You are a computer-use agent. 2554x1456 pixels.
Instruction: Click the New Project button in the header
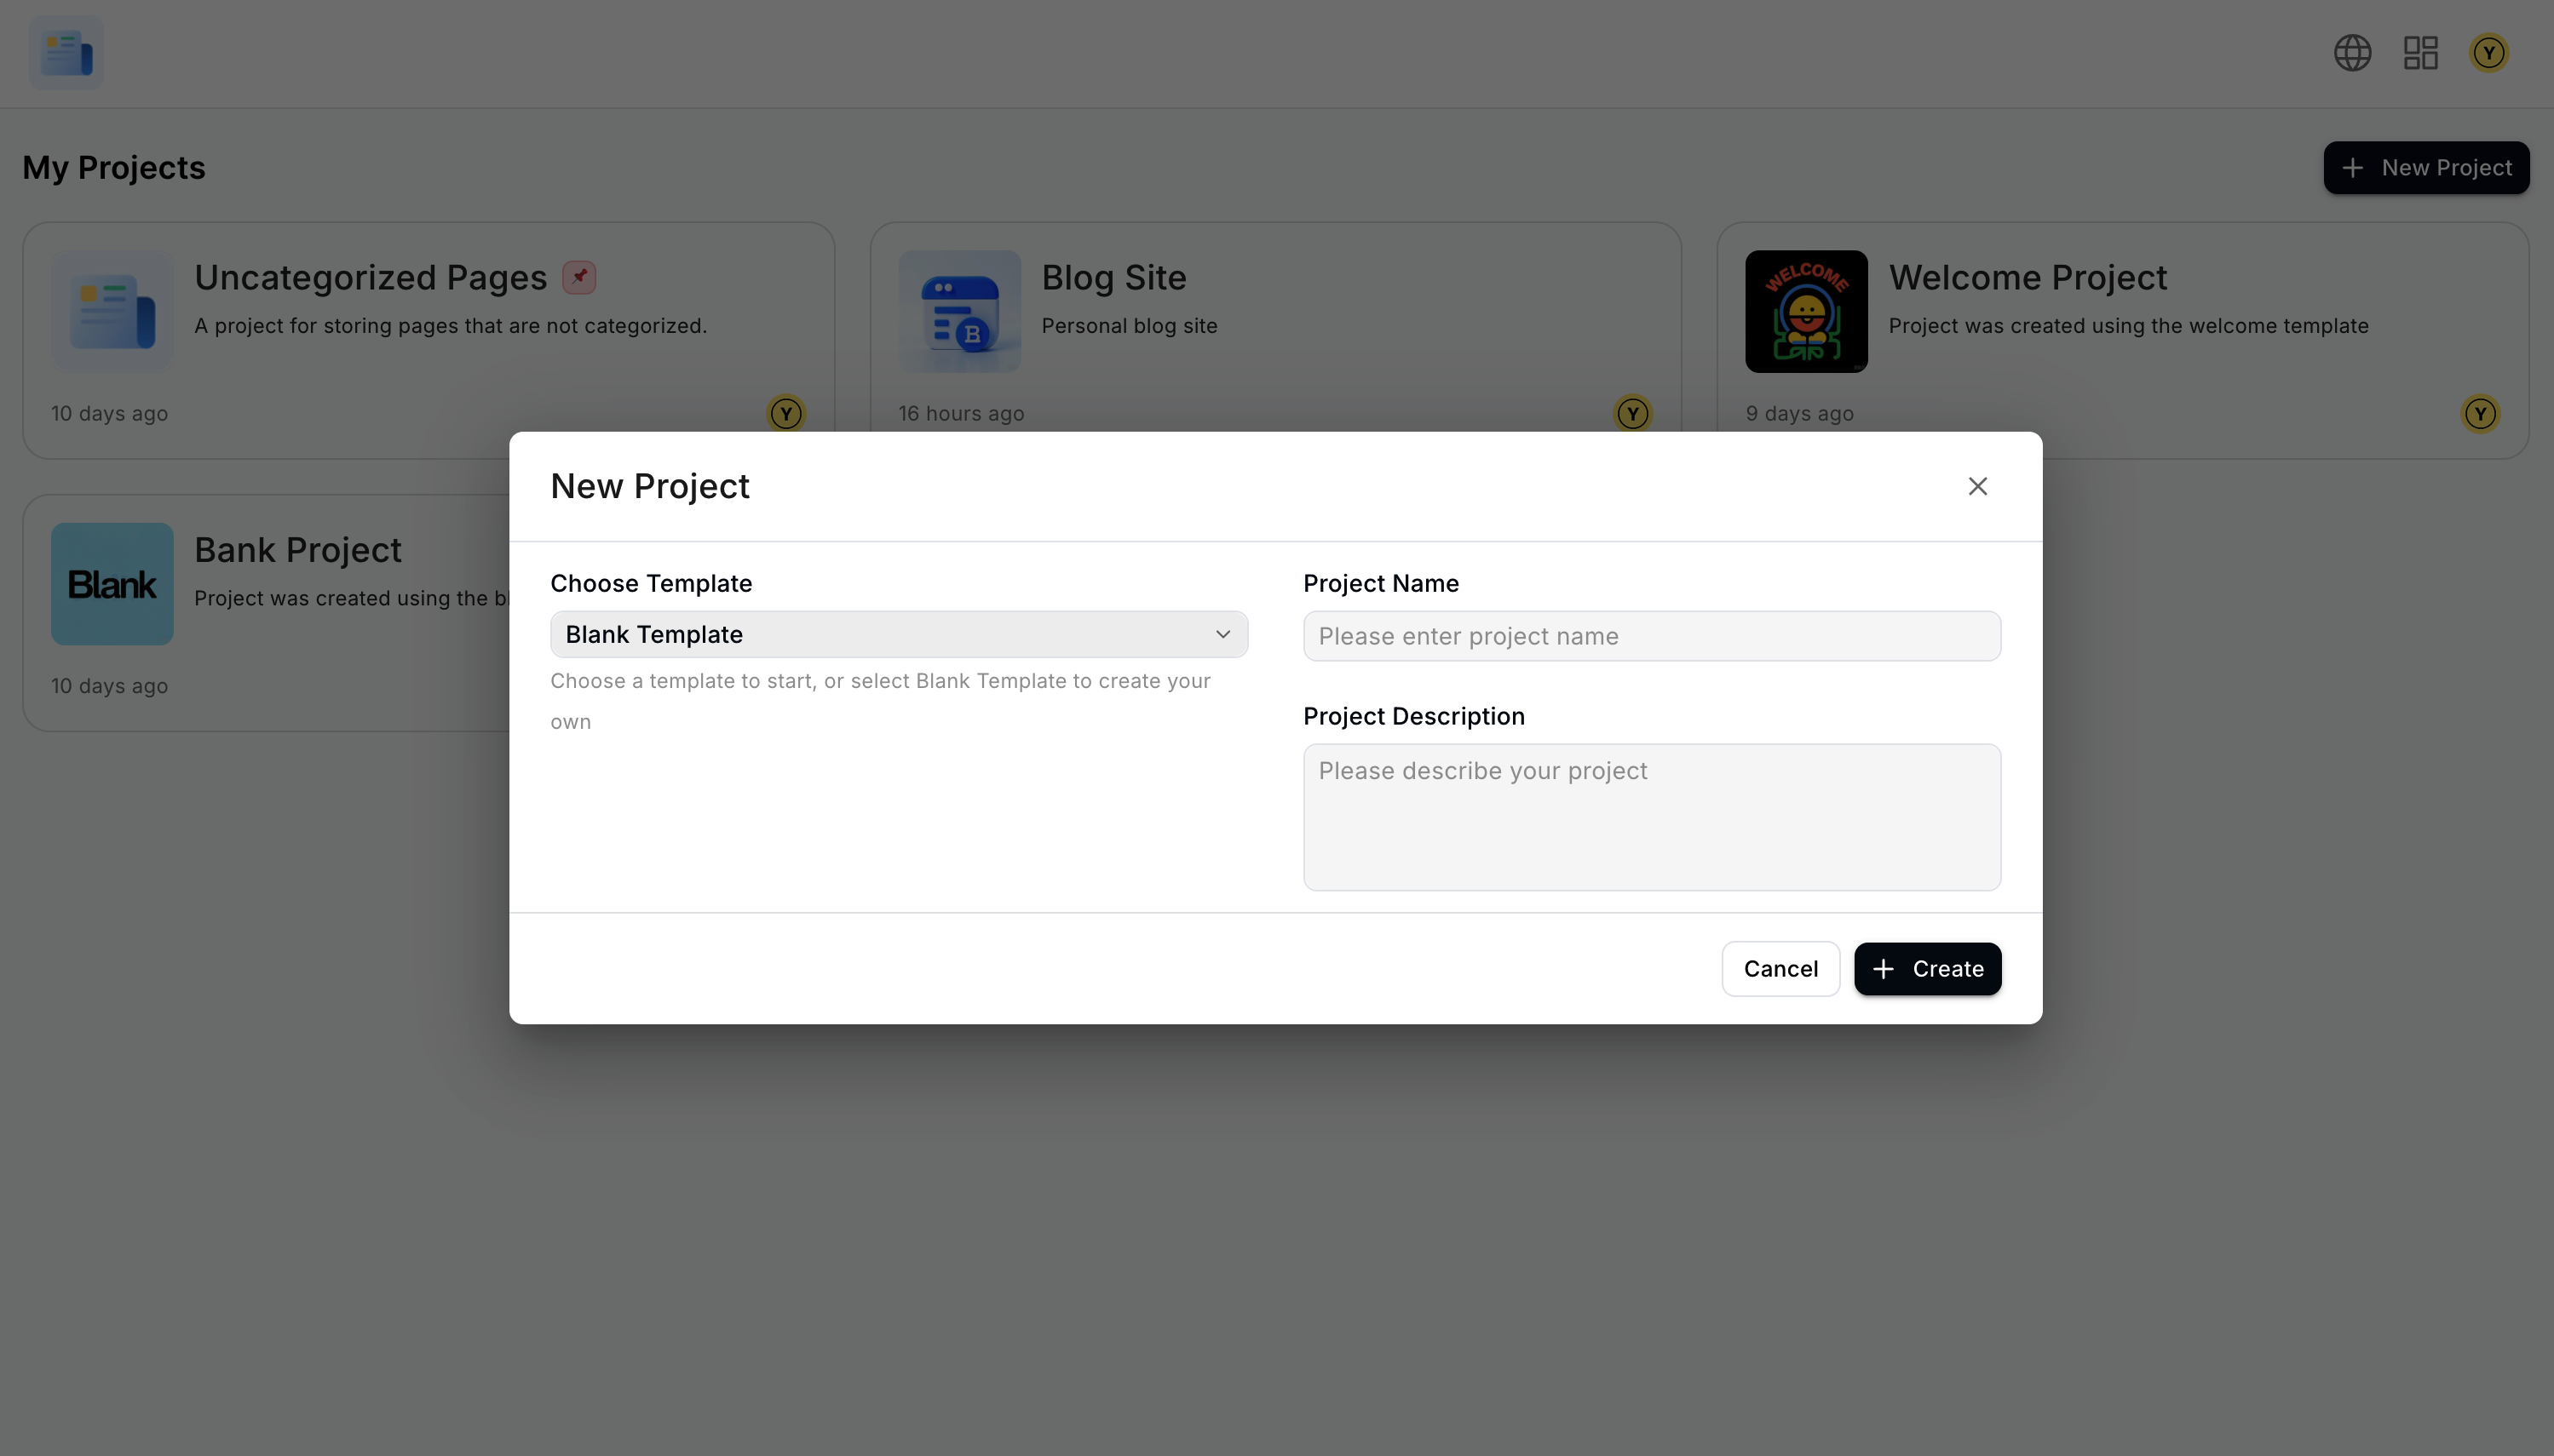pyautogui.click(x=2425, y=168)
